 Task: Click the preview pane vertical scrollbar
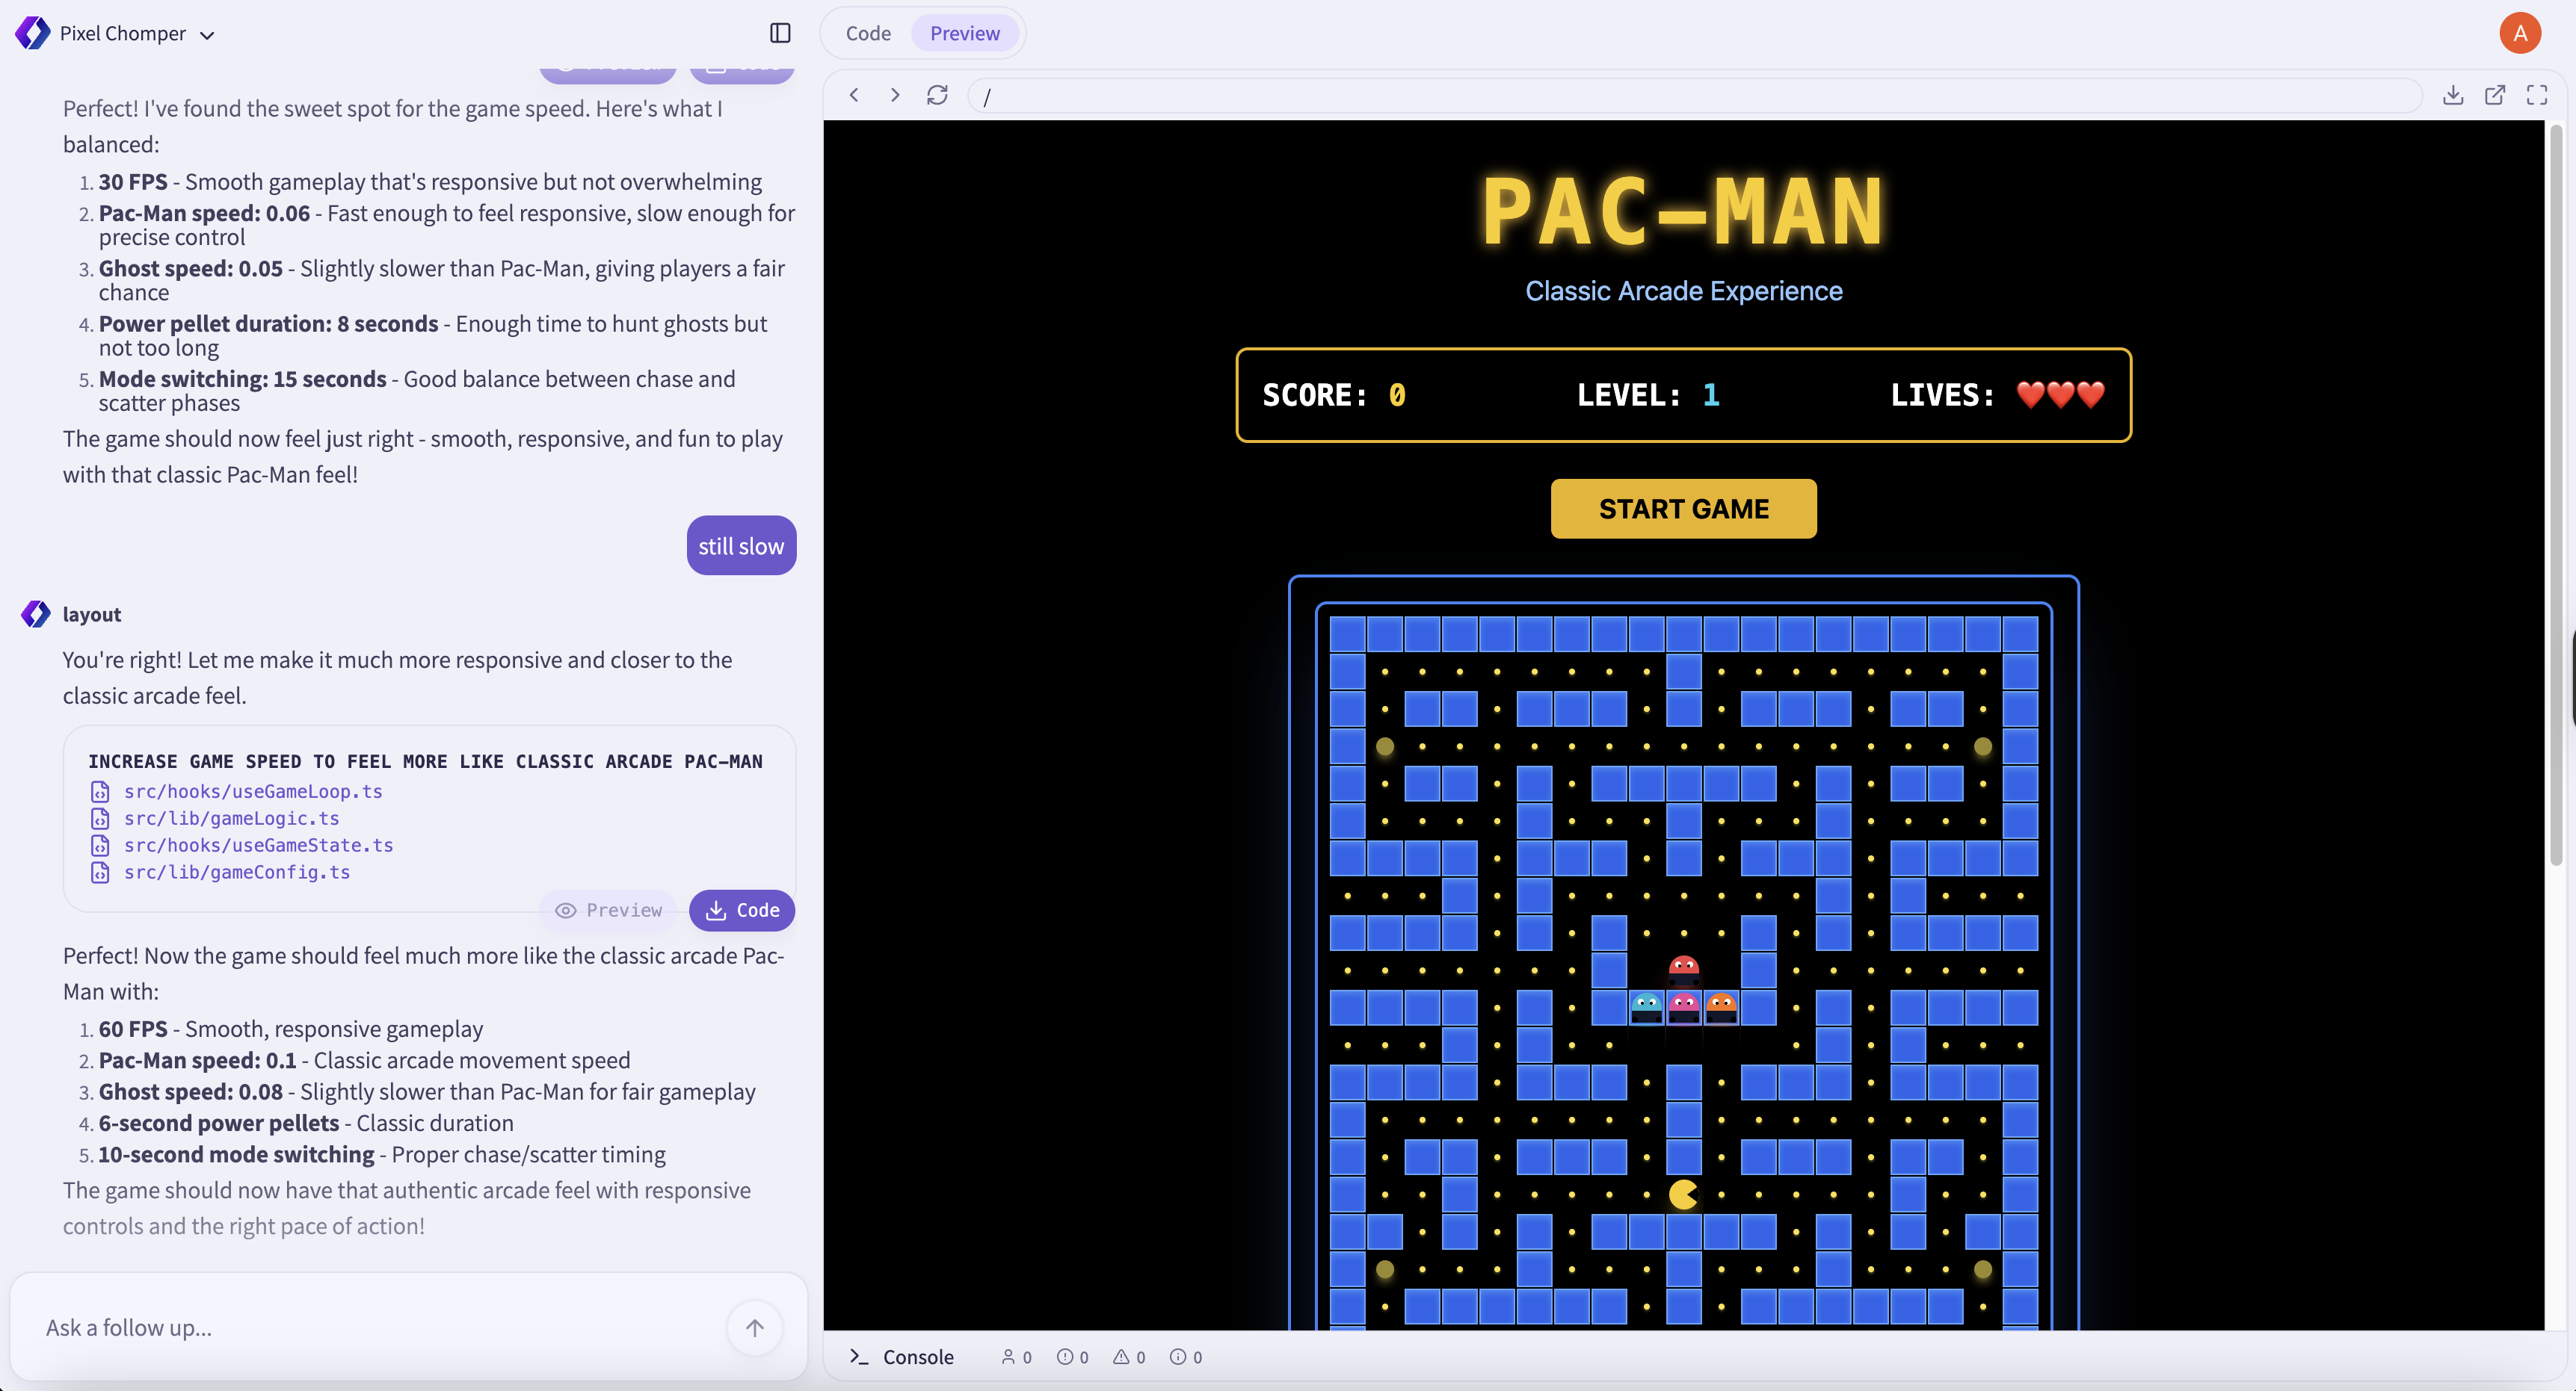pos(2556,495)
